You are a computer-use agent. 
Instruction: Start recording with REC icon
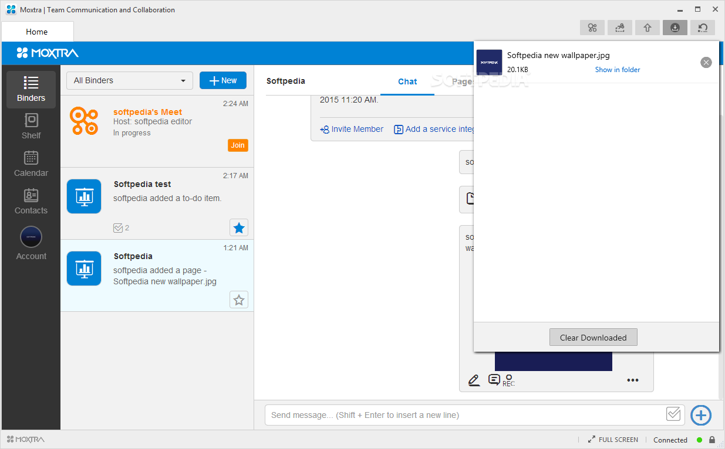pos(508,380)
